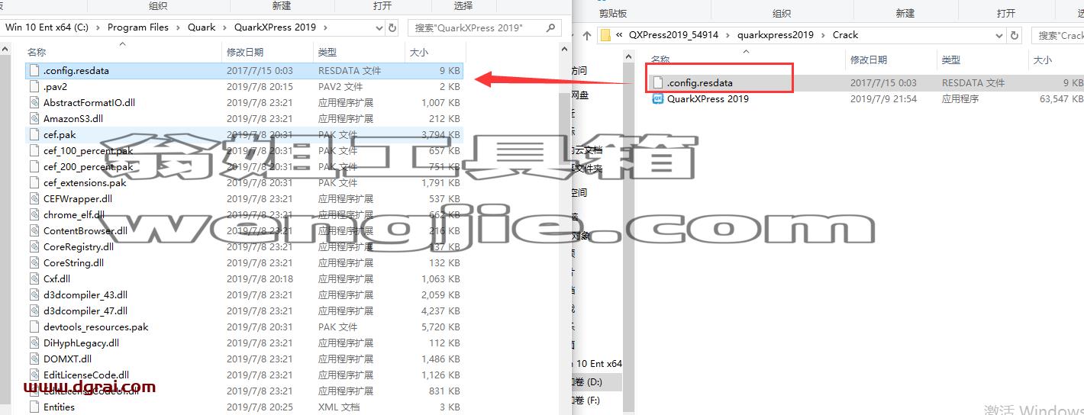Expand the double-chevron at start of Crack path
This screenshot has height=415, width=1084.
(x=620, y=35)
